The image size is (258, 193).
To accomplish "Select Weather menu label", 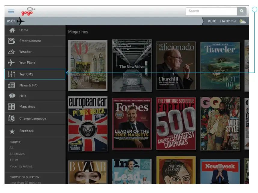I will point(26,51).
